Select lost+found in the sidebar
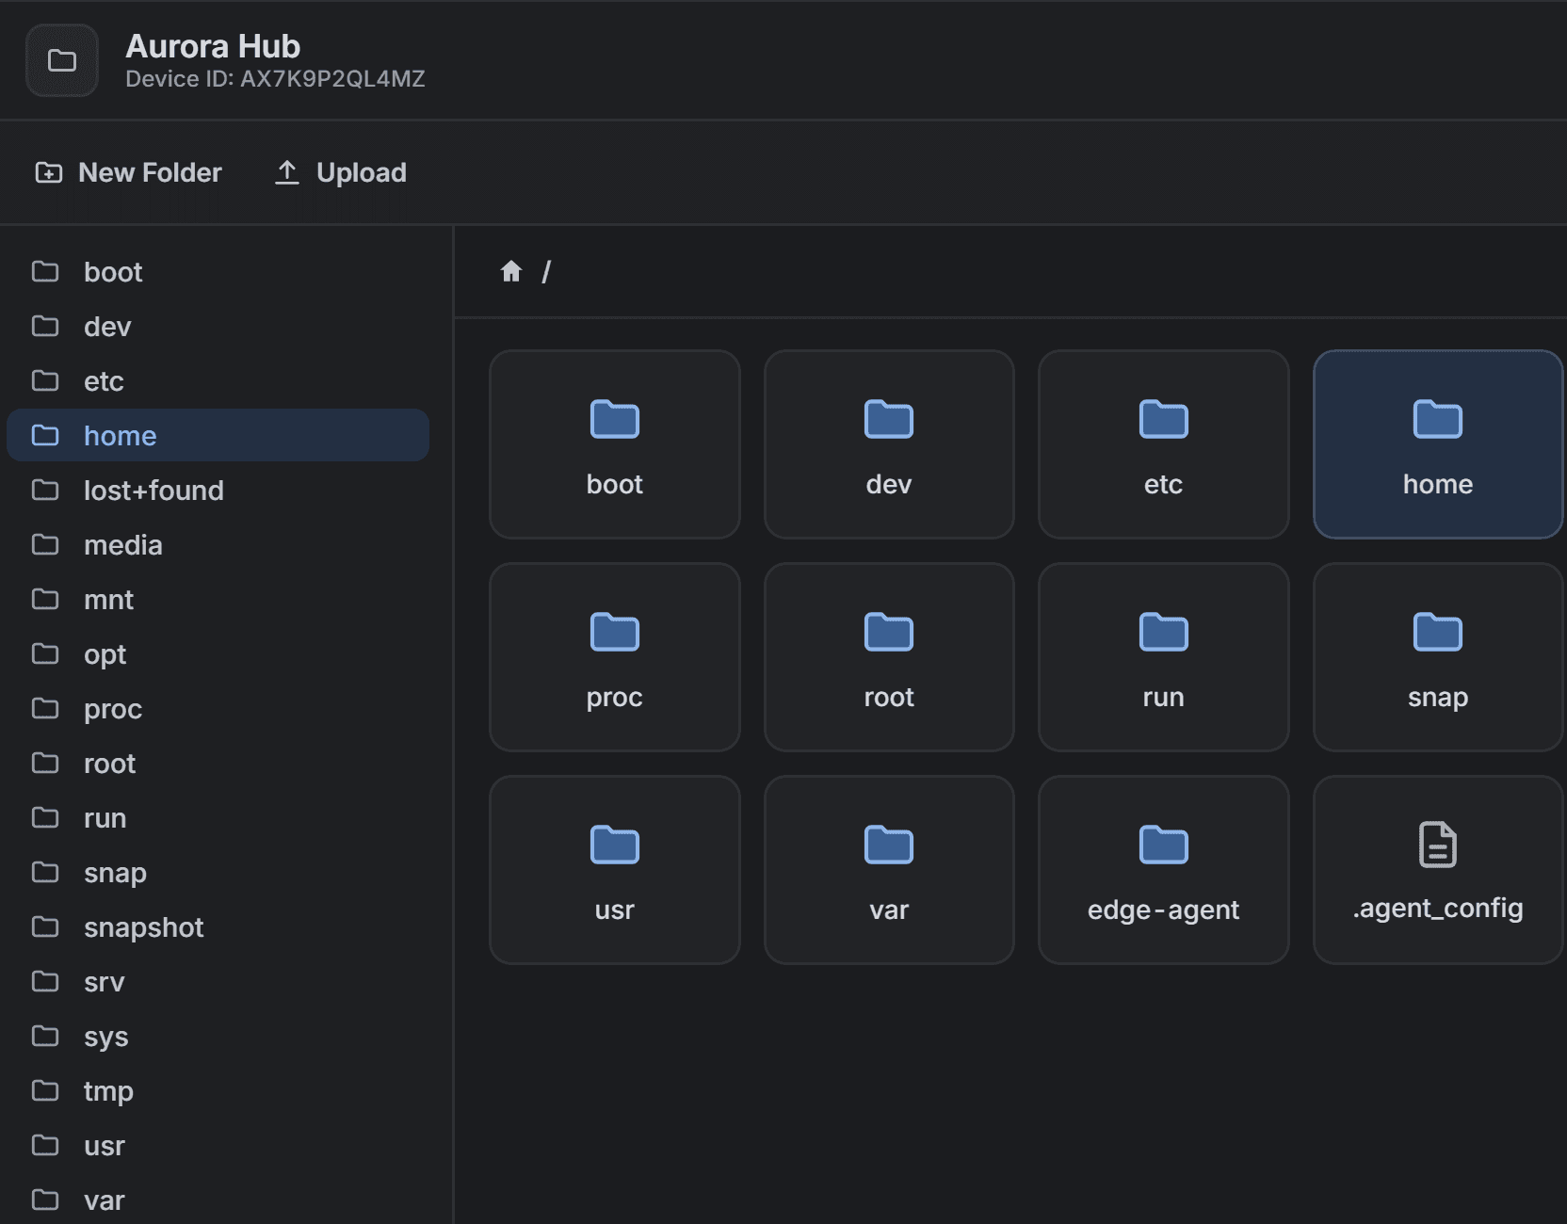Viewport: 1567px width, 1224px height. tap(218, 491)
